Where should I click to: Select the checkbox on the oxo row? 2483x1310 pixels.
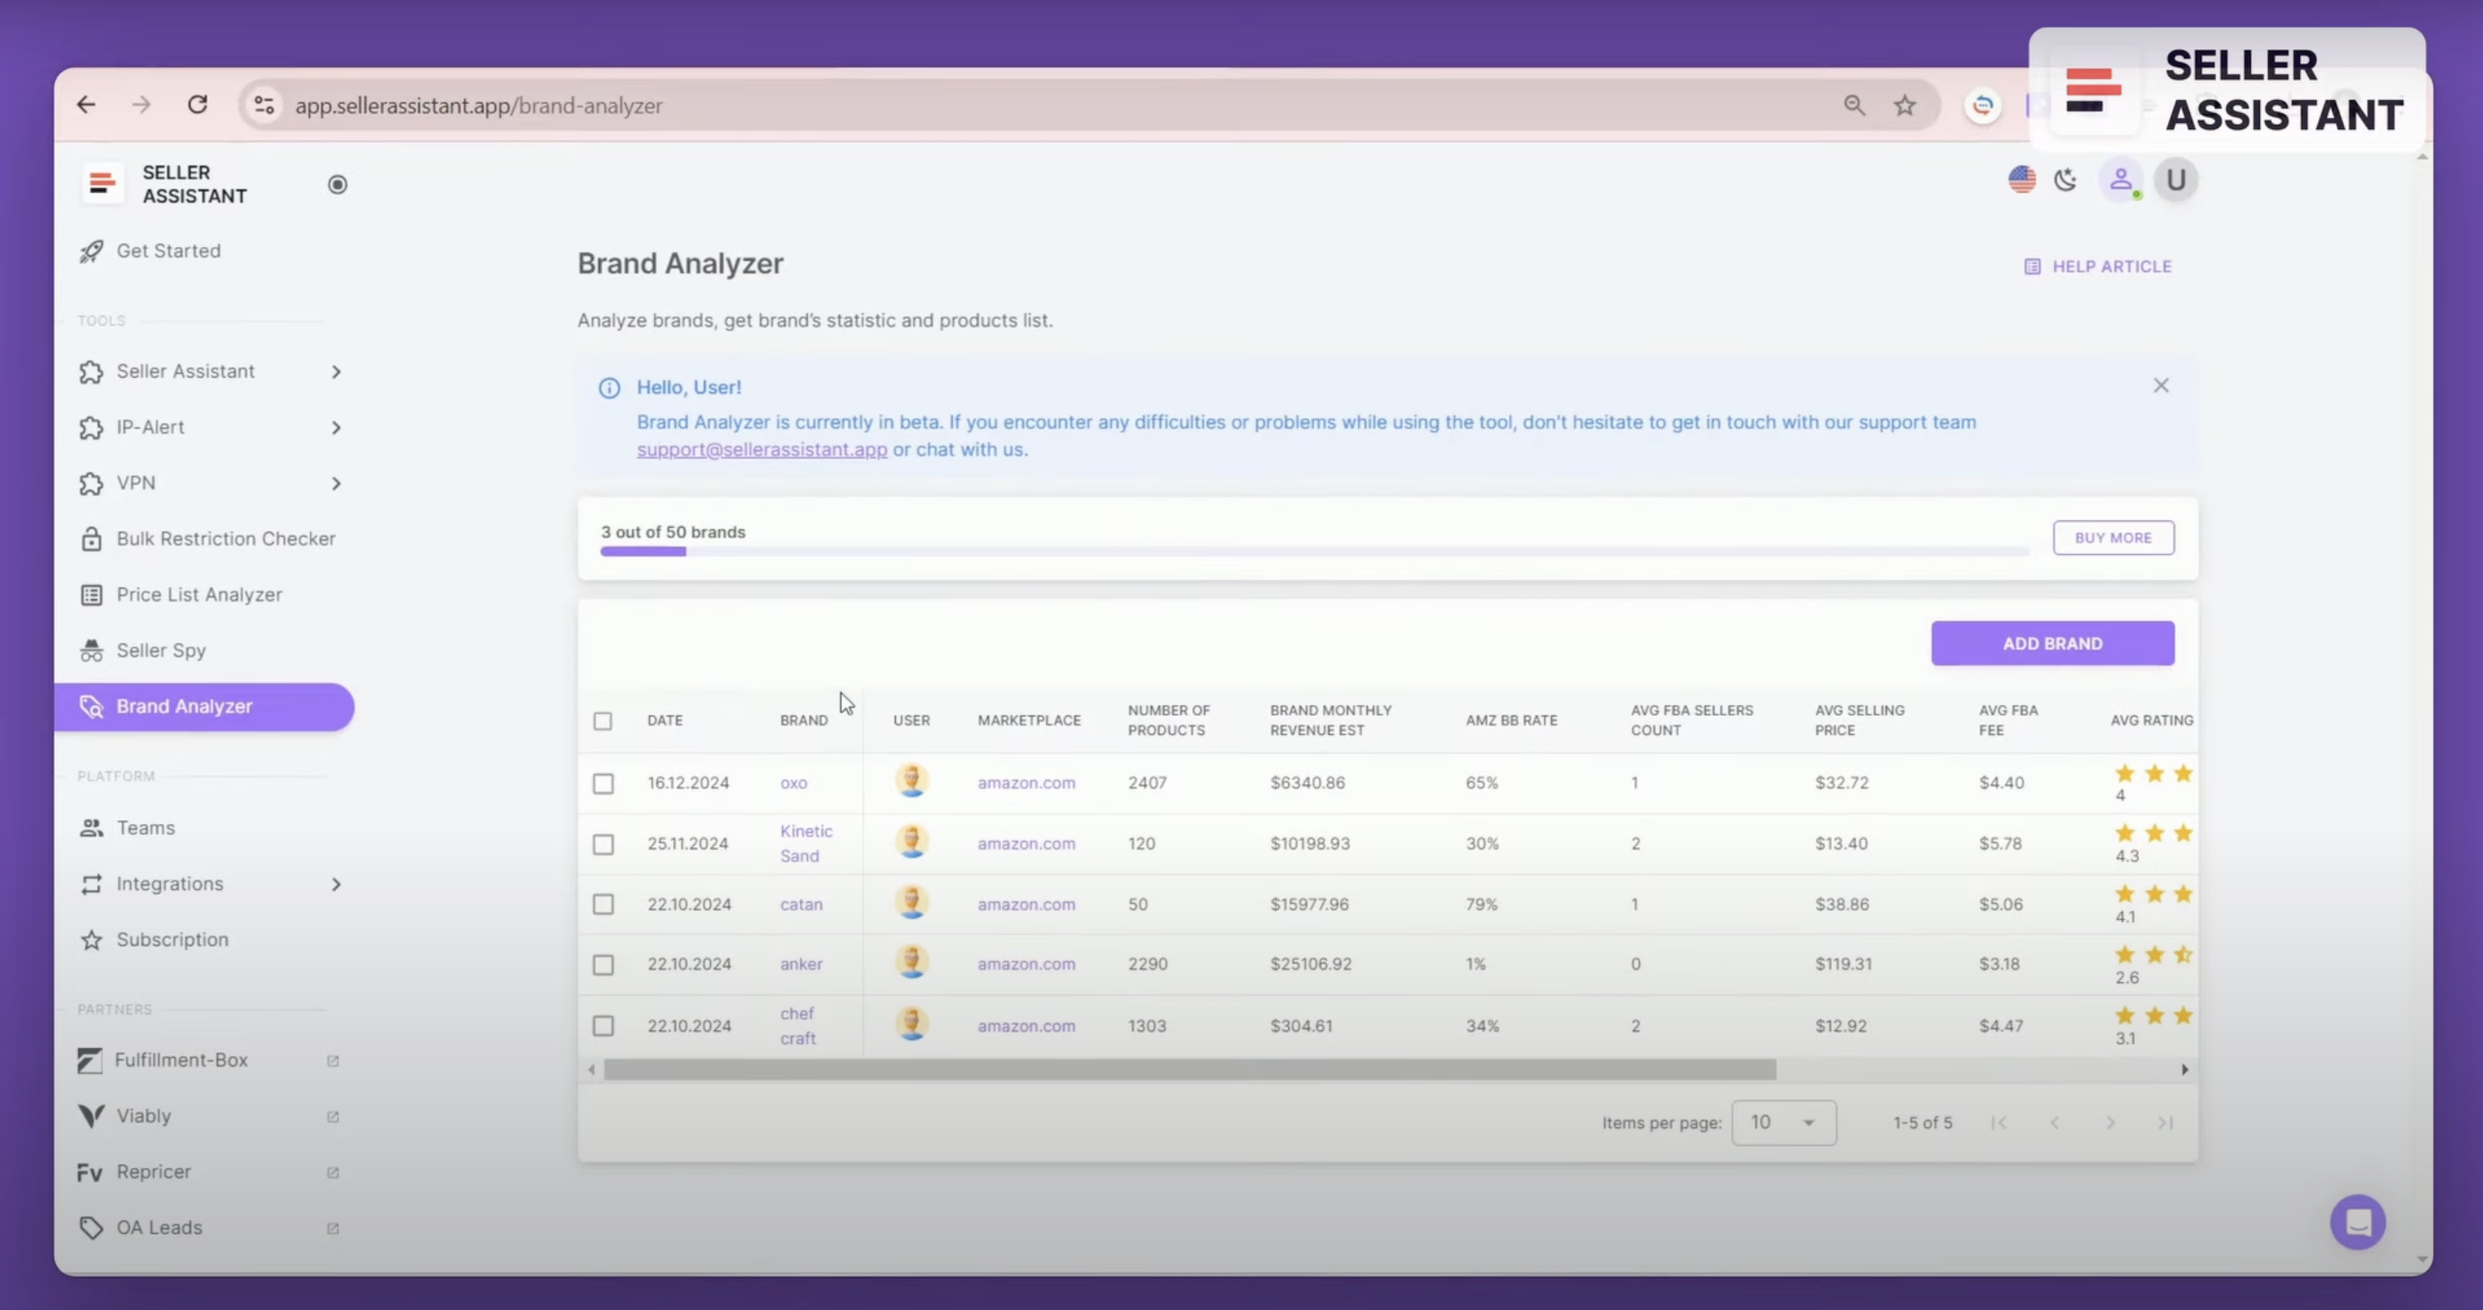tap(604, 783)
